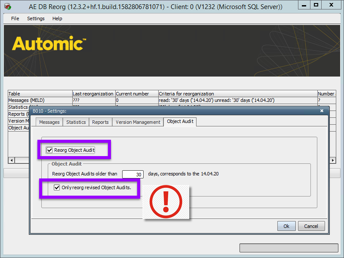Confirm settings with the Ok button

click(x=286, y=226)
